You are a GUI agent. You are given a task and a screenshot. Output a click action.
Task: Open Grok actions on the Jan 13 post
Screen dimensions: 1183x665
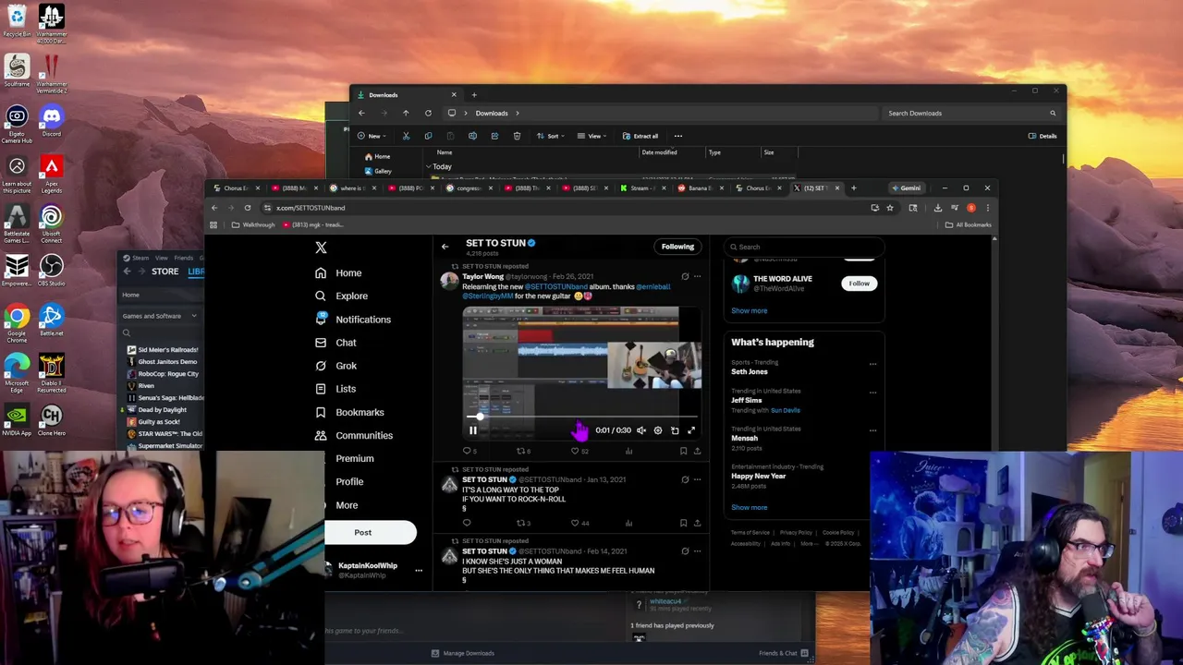(x=685, y=479)
